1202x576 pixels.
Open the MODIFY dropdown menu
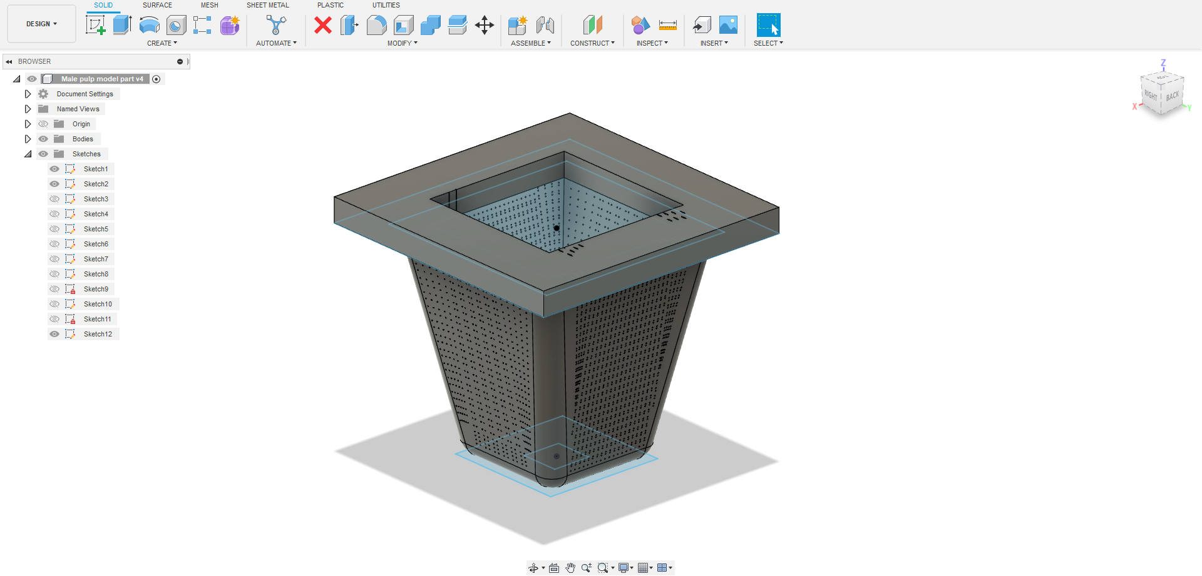403,43
